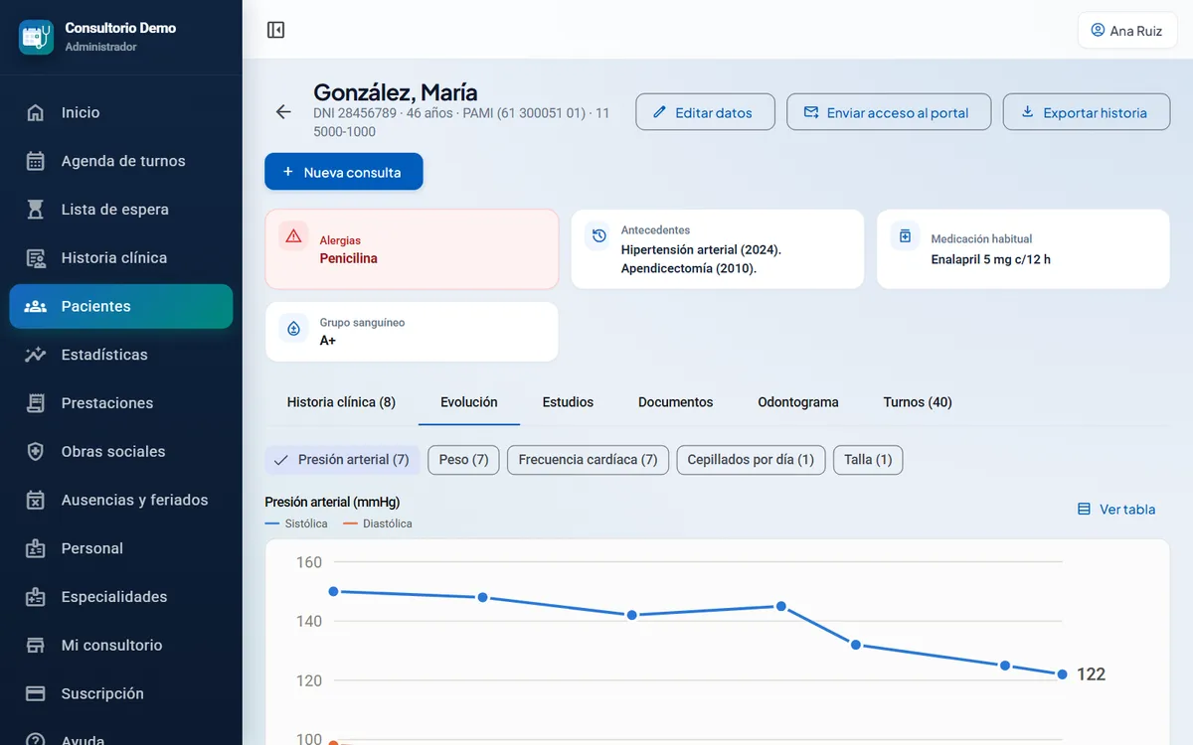
Task: Click the Grupo sanguíneo blood drop icon
Action: [293, 328]
